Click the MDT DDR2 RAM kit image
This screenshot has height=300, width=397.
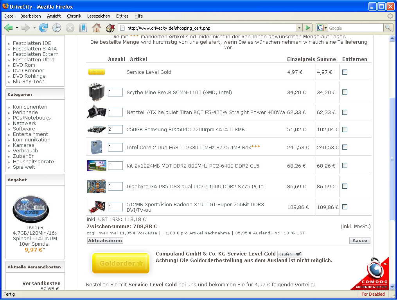97,166
